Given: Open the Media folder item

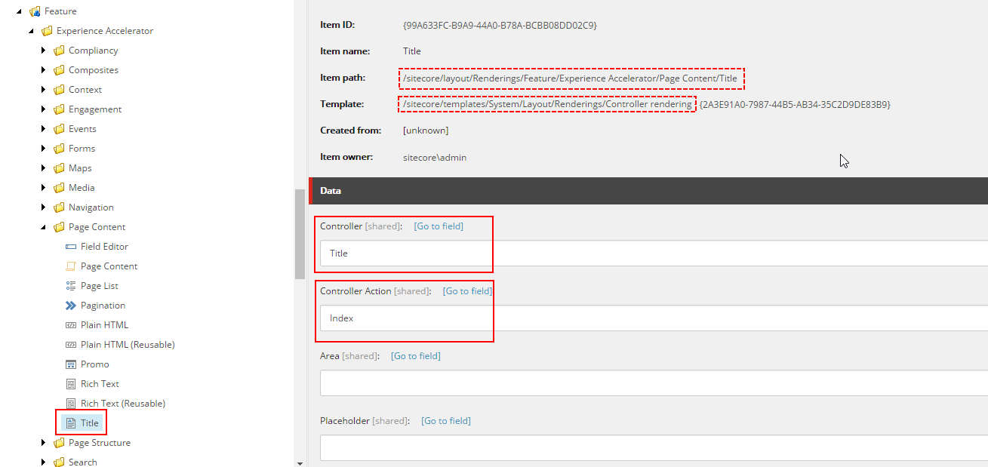Looking at the screenshot, I should coord(82,188).
